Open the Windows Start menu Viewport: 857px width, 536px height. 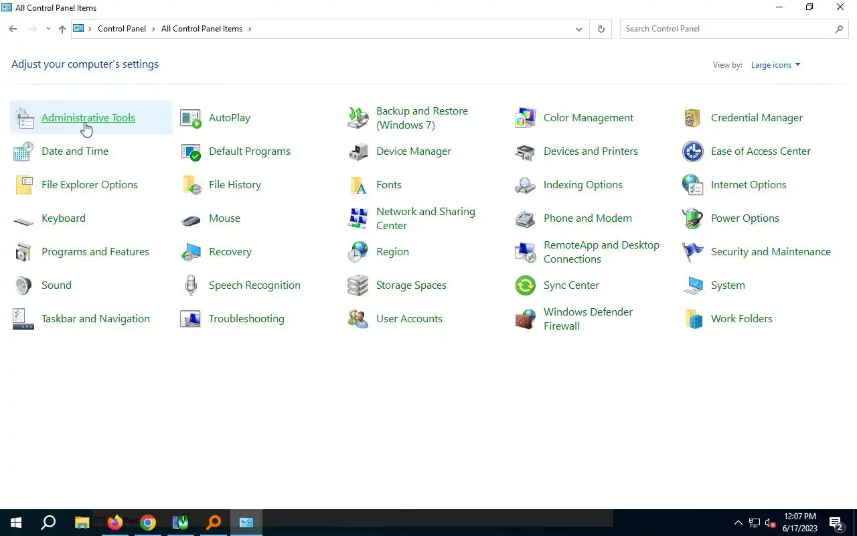click(x=16, y=523)
